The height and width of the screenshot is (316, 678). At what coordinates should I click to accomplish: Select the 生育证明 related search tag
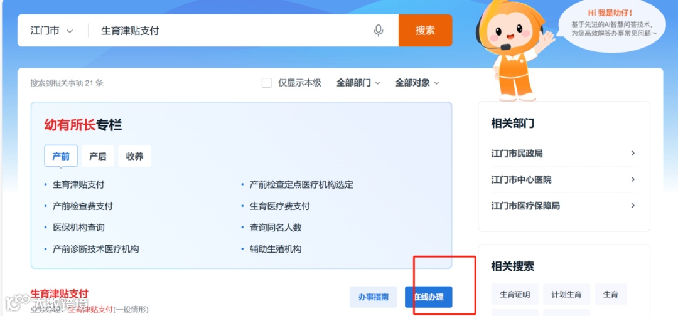515,295
